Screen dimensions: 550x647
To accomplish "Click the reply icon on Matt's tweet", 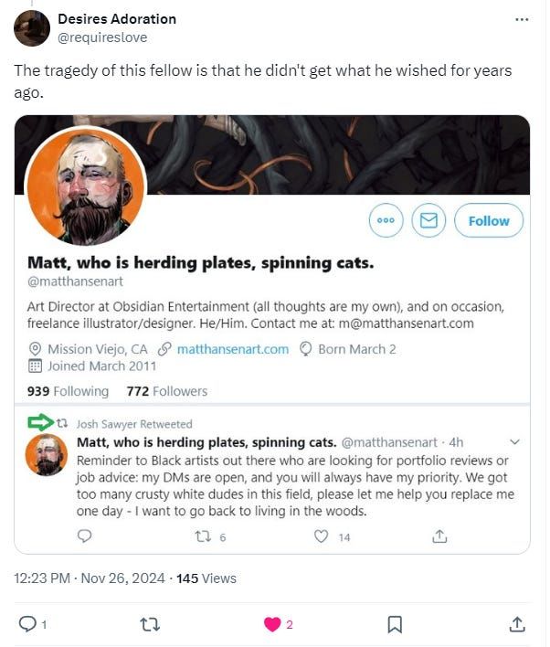I will [85, 536].
